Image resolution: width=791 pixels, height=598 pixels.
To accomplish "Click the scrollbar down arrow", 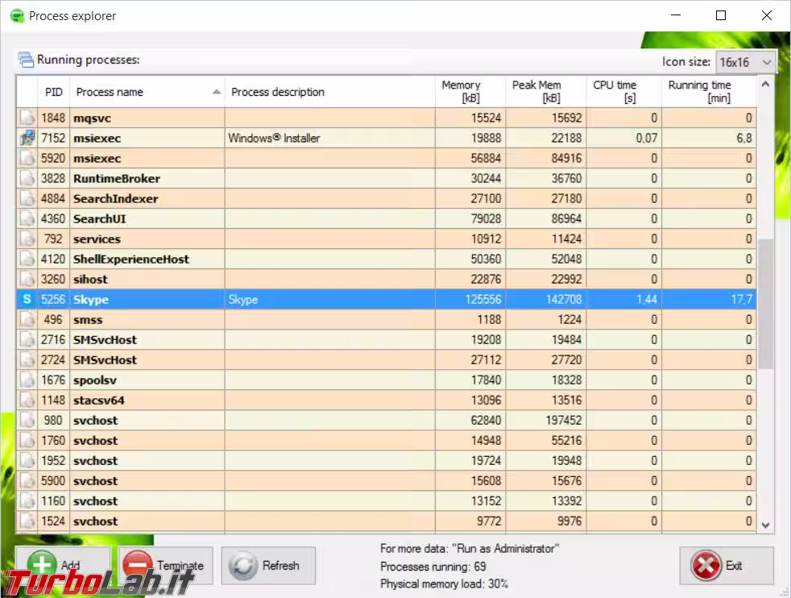I will 765,524.
